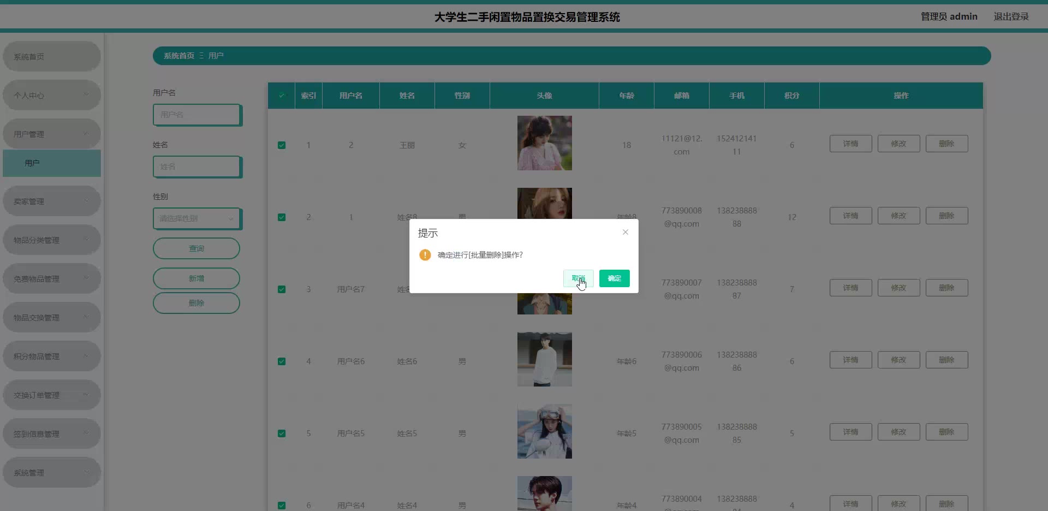The image size is (1048, 511).
Task: Open the 系统首页 sidebar item
Action: [52, 56]
